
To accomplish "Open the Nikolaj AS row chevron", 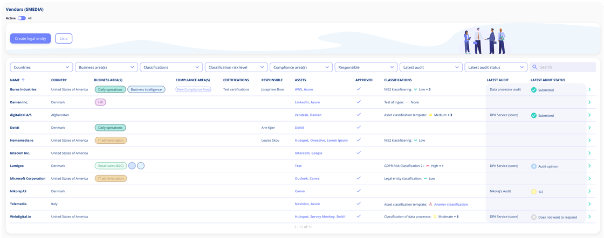I will tap(589, 191).
